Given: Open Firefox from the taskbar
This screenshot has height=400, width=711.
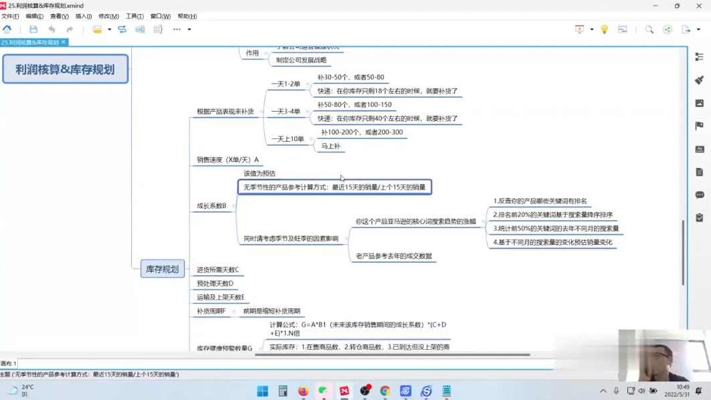Looking at the screenshot, I should [x=303, y=391].
